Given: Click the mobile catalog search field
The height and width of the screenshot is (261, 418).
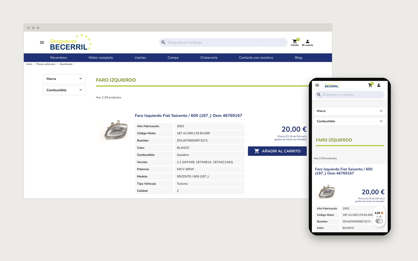Looking at the screenshot, I should (x=350, y=95).
